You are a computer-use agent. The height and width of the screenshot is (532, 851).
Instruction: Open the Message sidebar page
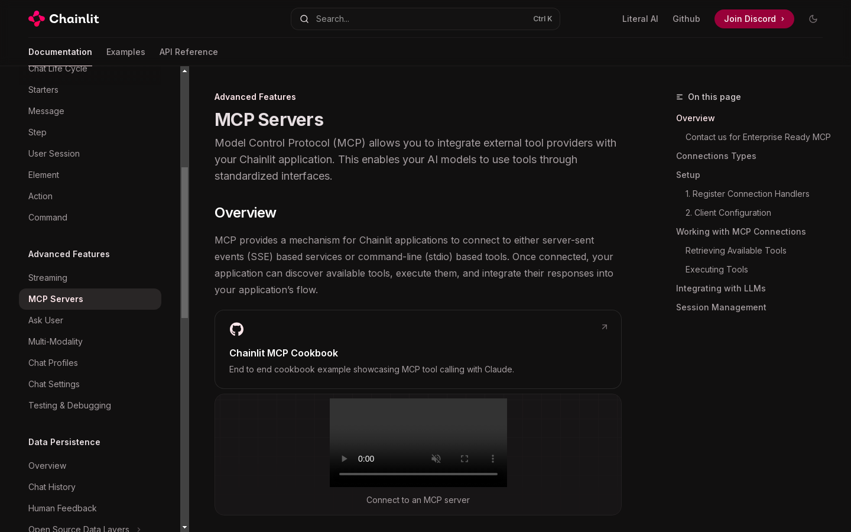point(90,111)
